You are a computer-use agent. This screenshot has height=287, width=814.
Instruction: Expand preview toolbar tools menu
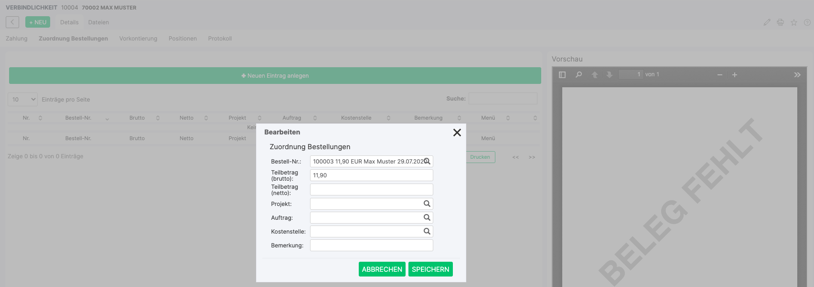click(x=797, y=75)
